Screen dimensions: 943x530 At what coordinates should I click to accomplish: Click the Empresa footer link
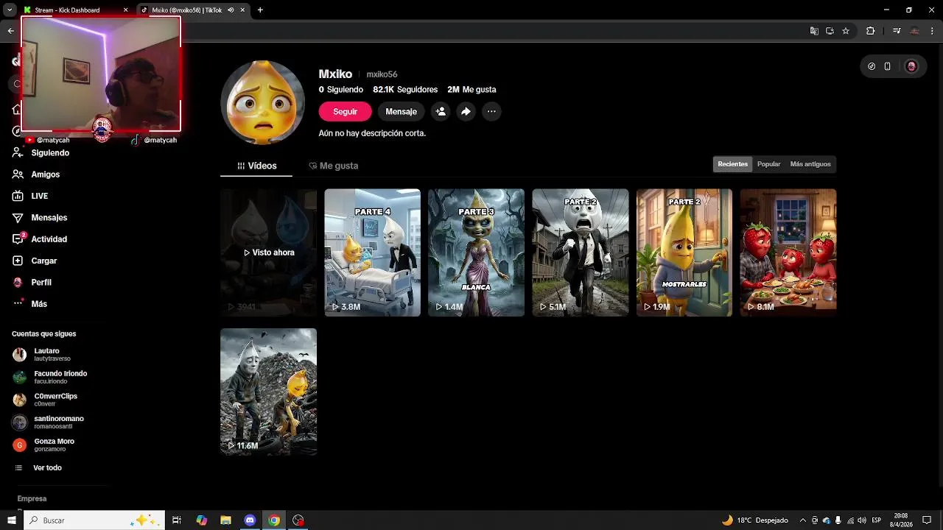tap(32, 498)
